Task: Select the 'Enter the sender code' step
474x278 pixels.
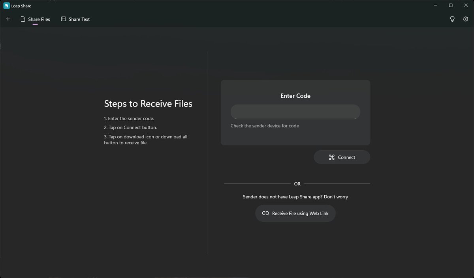Action: pos(129,118)
